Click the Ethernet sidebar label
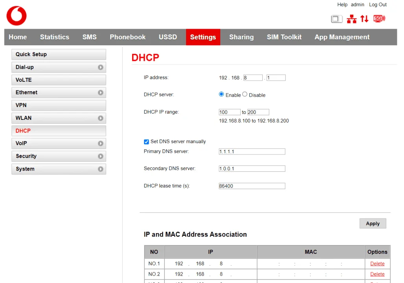This screenshot has height=283, width=404. pyautogui.click(x=26, y=92)
